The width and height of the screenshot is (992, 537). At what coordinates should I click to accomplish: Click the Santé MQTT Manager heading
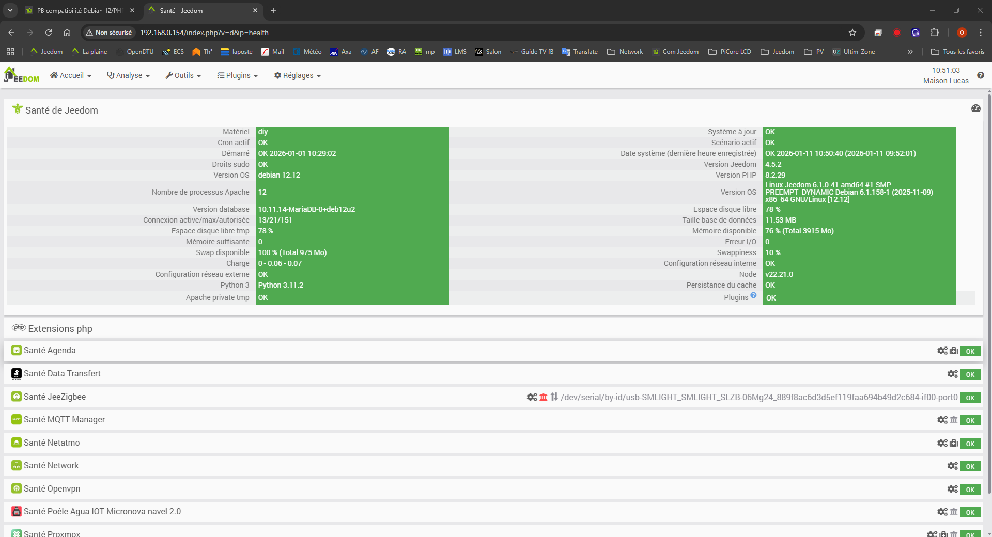click(64, 419)
